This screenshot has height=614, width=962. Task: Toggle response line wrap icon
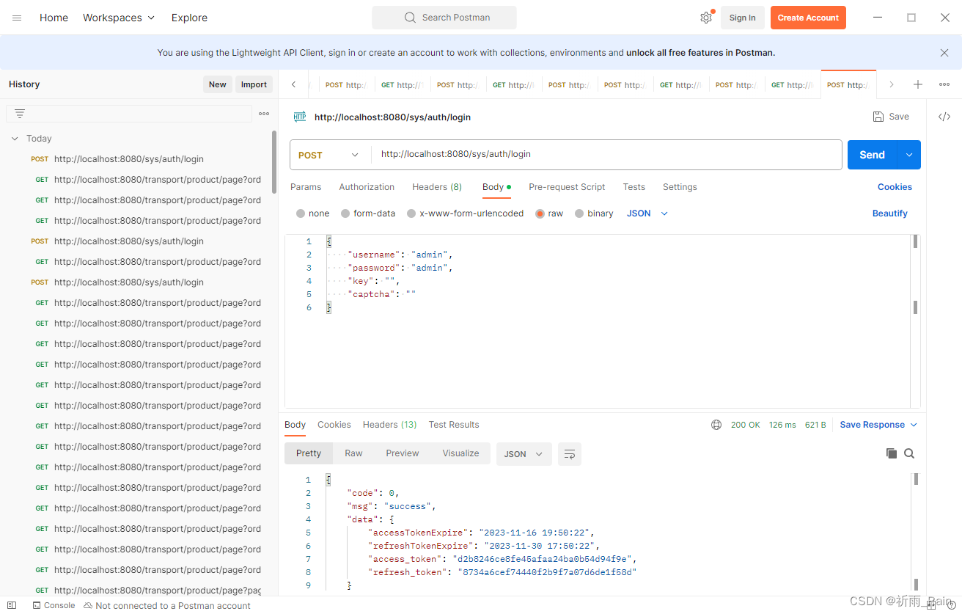(570, 454)
